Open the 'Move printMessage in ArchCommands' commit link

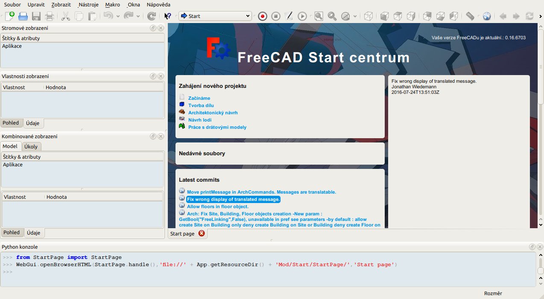[261, 192]
